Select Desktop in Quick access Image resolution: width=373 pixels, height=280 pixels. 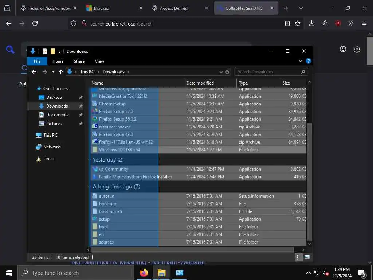(x=54, y=97)
